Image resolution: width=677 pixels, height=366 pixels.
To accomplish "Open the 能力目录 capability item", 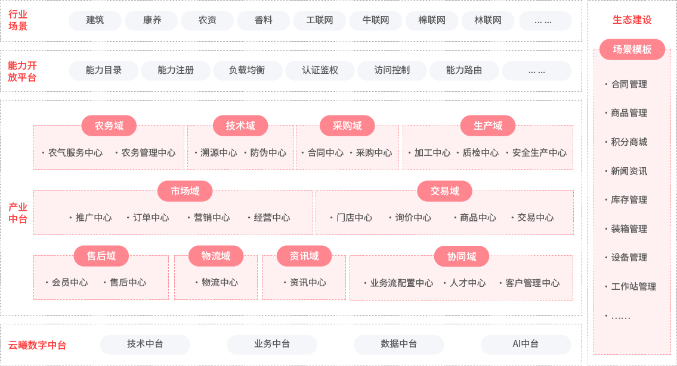I will pyautogui.click(x=104, y=70).
